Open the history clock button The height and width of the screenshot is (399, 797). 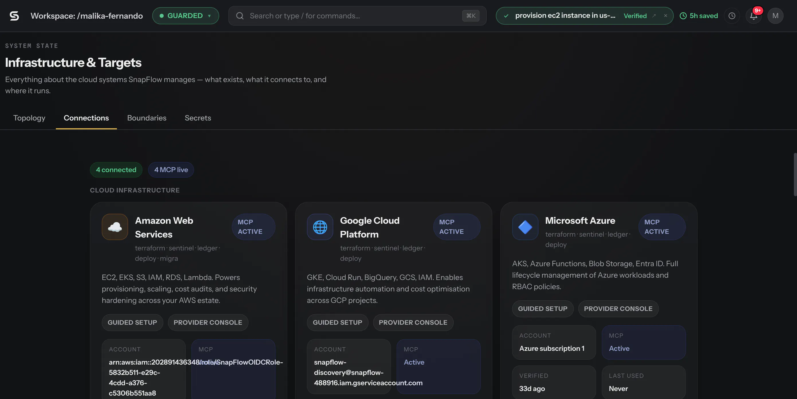click(x=732, y=16)
